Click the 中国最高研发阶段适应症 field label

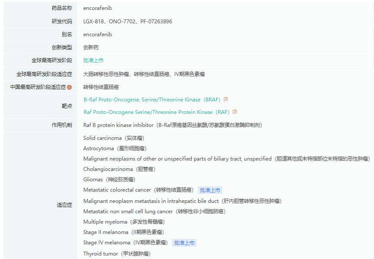[38, 87]
